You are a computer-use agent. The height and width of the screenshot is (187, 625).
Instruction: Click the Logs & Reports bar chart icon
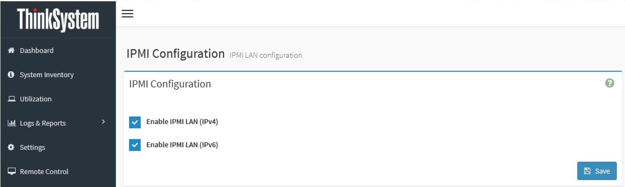point(12,123)
